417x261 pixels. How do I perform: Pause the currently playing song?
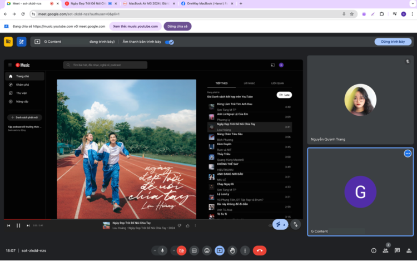pyautogui.click(x=18, y=225)
